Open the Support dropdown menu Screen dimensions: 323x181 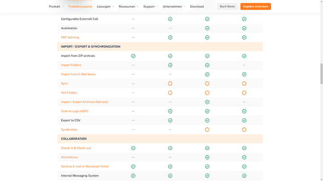(151, 7)
